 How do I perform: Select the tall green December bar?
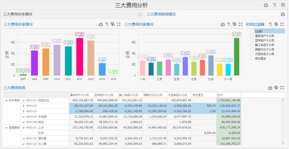pos(237,57)
